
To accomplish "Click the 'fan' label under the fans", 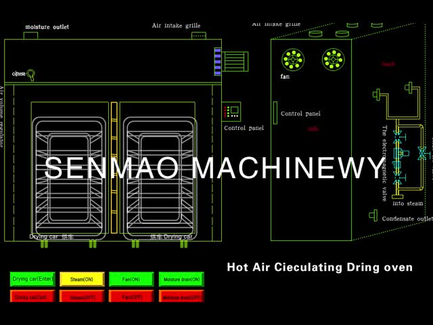I will (x=285, y=77).
